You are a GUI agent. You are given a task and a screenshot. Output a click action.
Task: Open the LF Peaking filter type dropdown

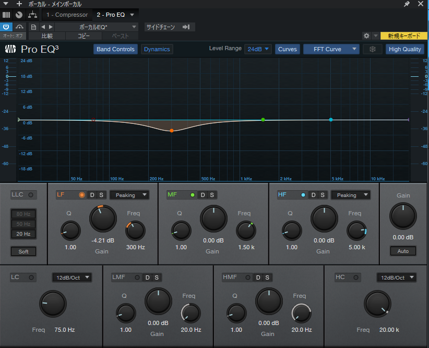[x=129, y=195]
